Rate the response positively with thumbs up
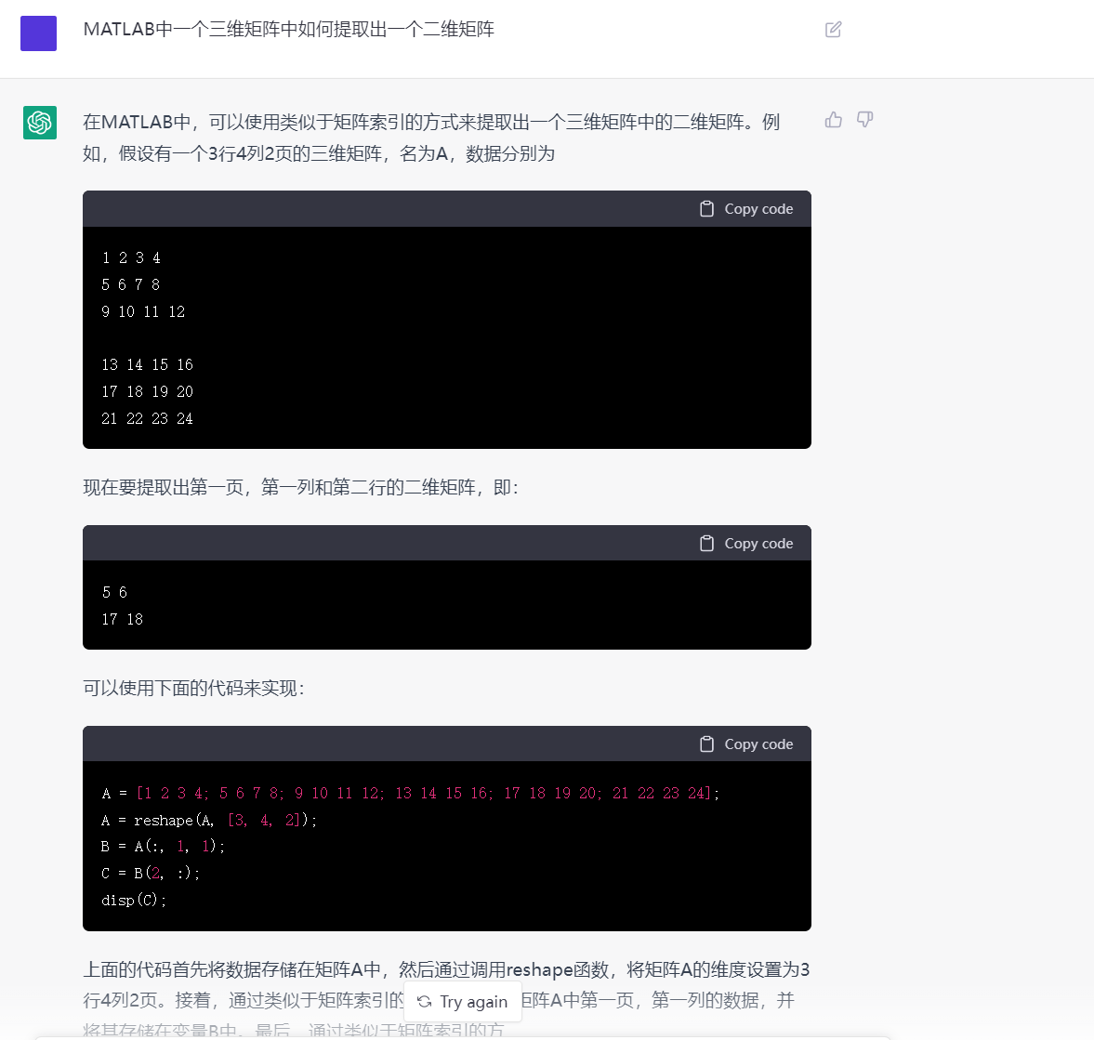The image size is (1094, 1040). point(832,119)
